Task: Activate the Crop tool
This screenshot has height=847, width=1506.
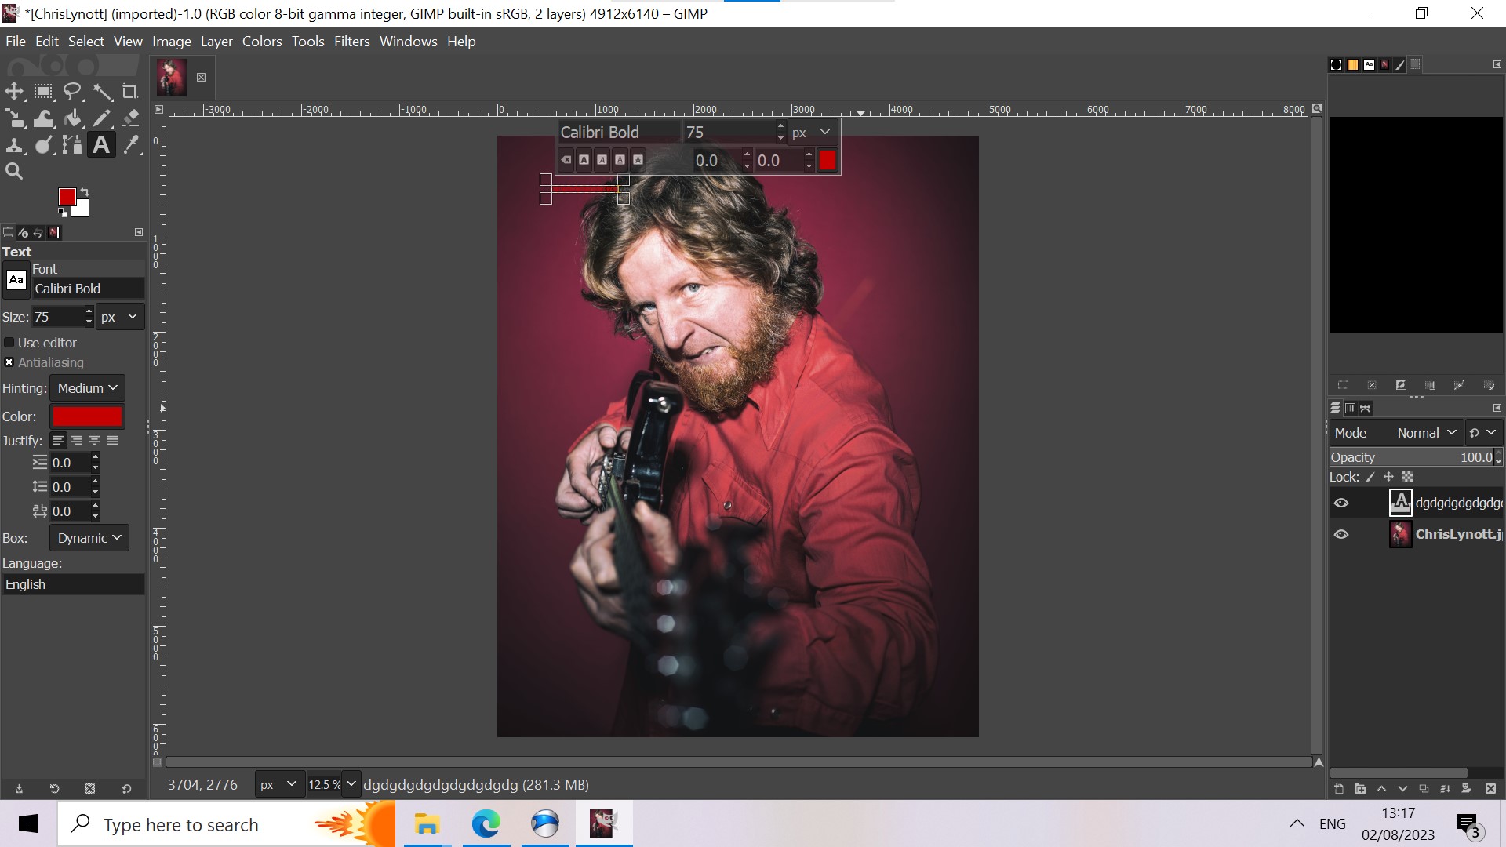Action: 130,92
